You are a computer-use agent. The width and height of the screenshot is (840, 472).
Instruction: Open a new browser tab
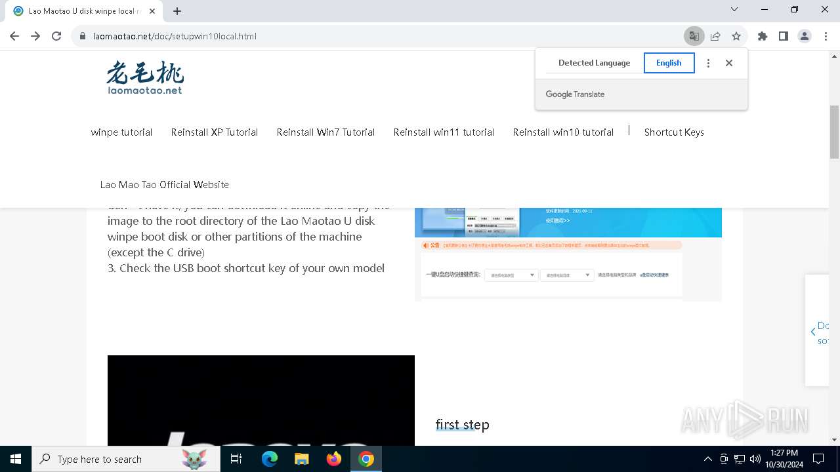177,11
